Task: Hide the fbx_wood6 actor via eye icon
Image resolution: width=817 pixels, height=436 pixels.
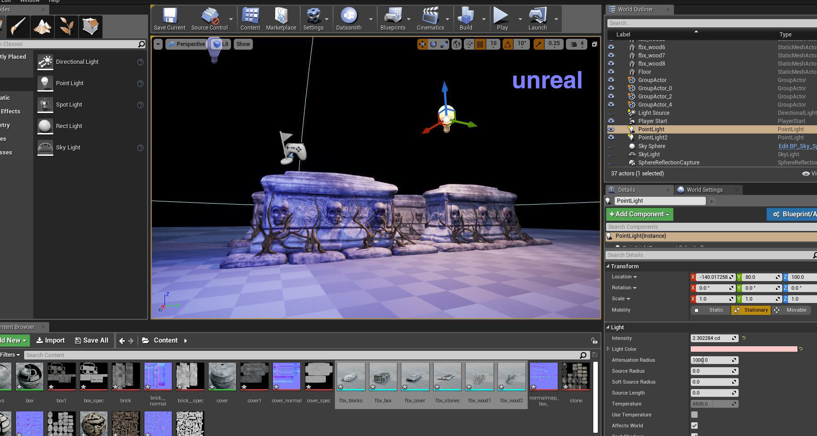Action: click(x=611, y=47)
